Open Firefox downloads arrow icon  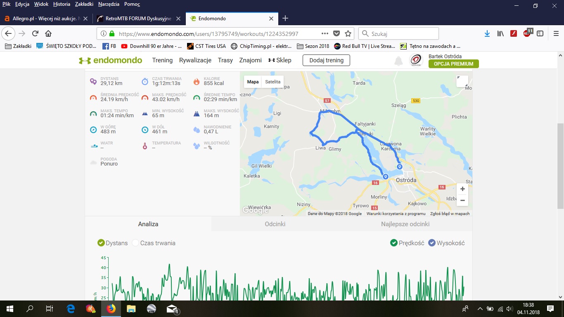coord(487,34)
